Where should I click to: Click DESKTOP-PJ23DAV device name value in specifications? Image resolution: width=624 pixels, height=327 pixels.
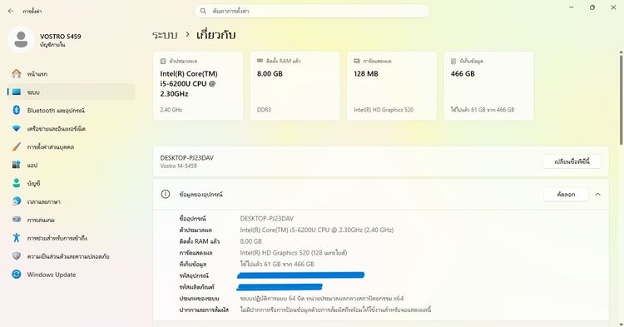(x=266, y=218)
